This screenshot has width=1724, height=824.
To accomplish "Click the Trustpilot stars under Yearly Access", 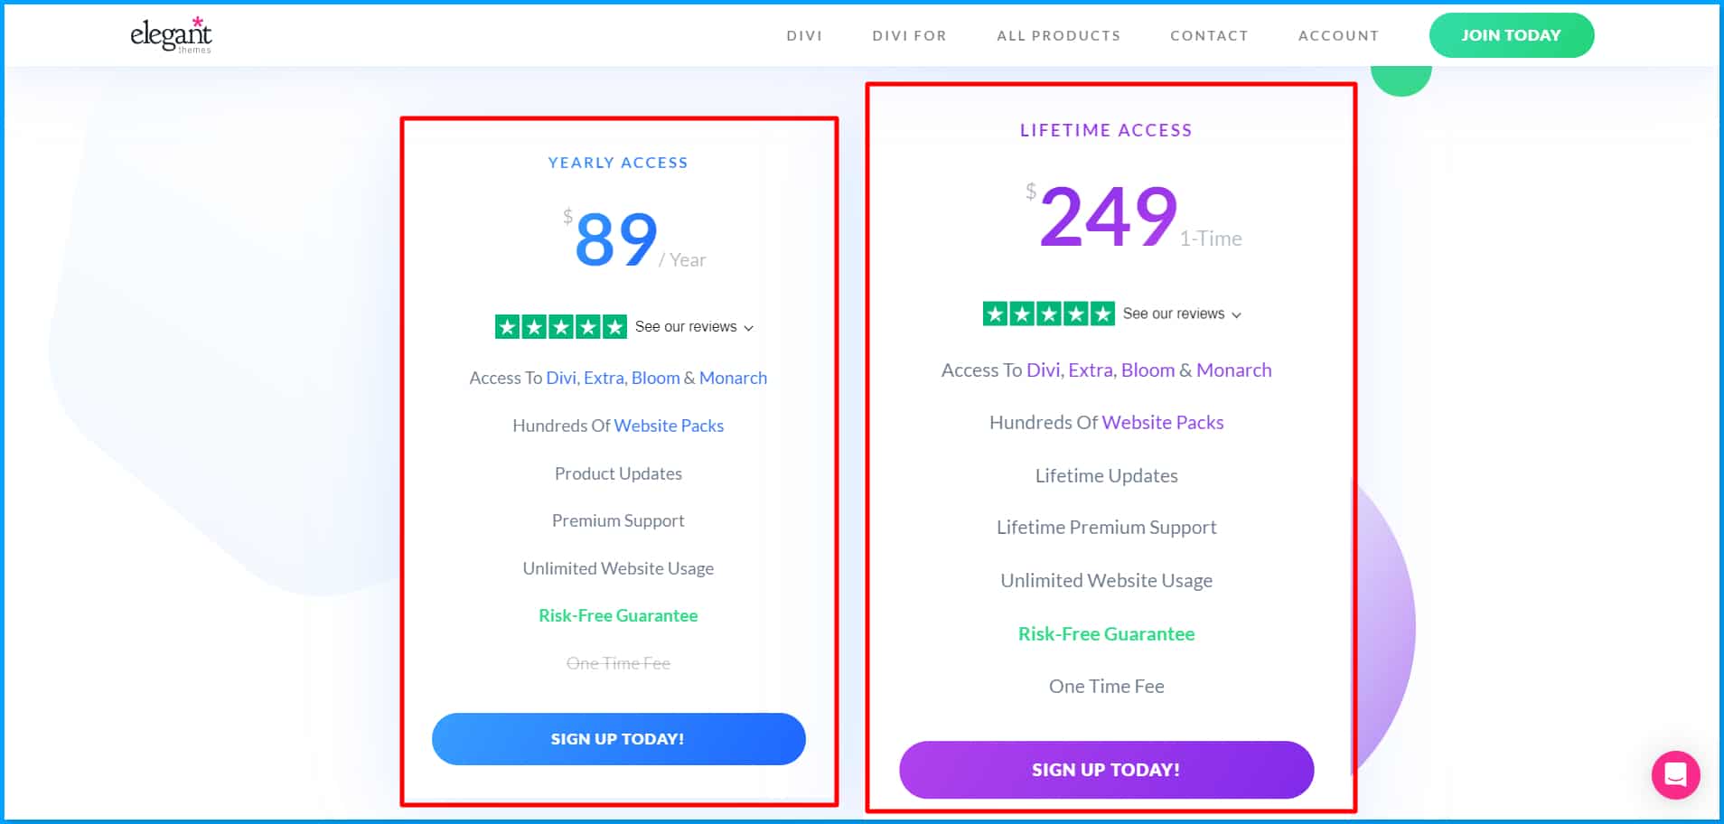I will (560, 327).
